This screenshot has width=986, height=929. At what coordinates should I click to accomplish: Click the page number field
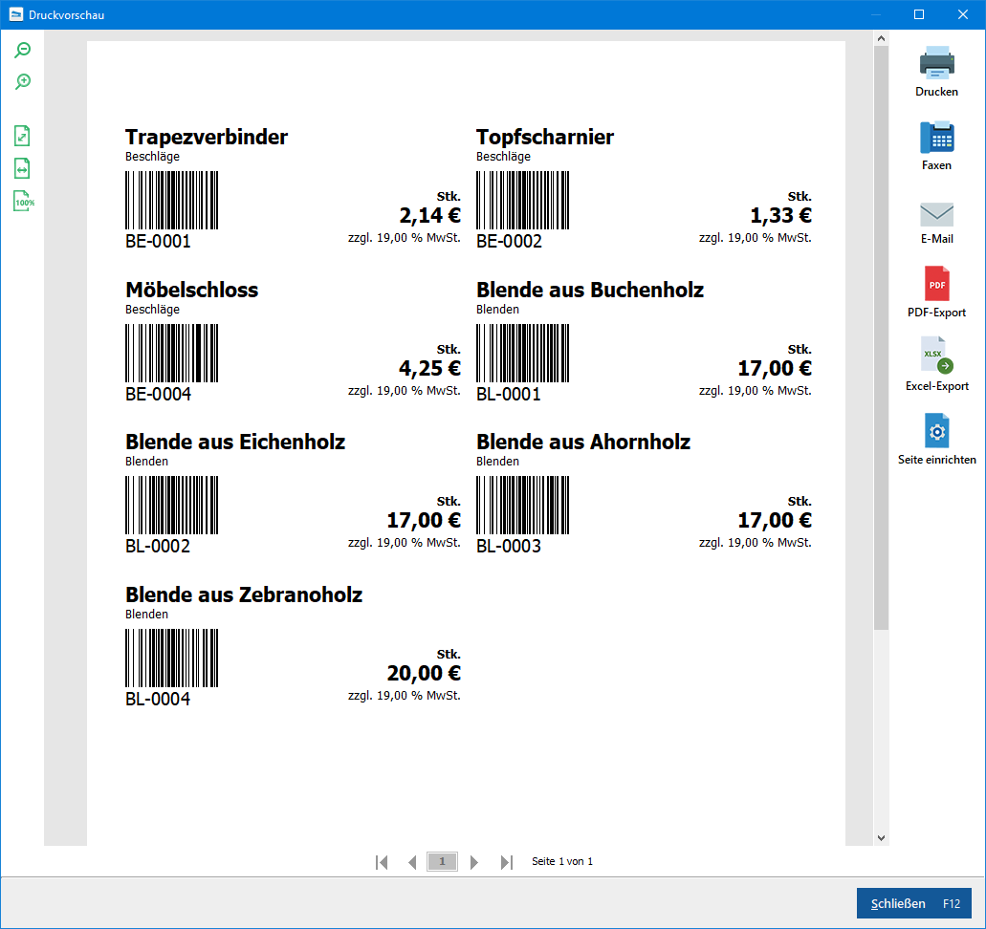pyautogui.click(x=442, y=862)
